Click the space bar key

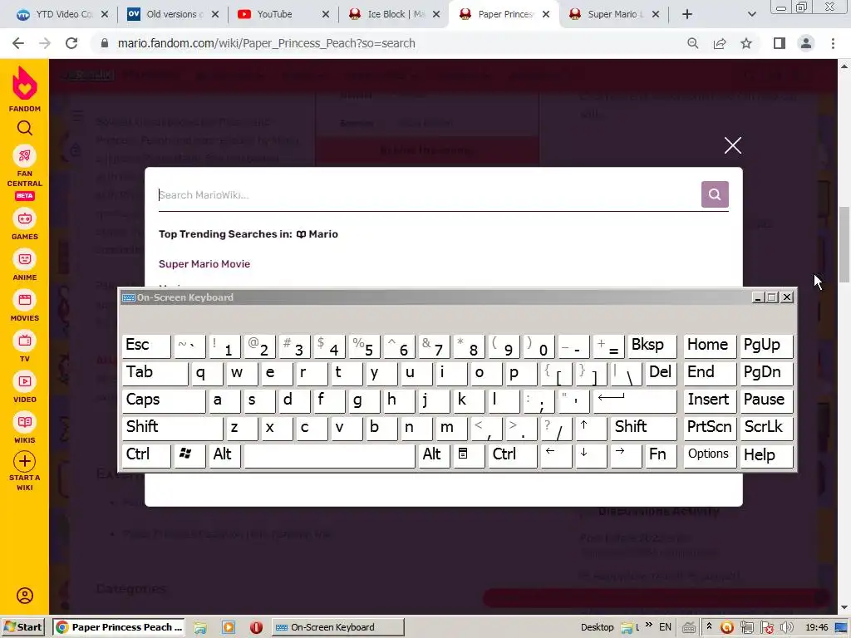pos(329,454)
